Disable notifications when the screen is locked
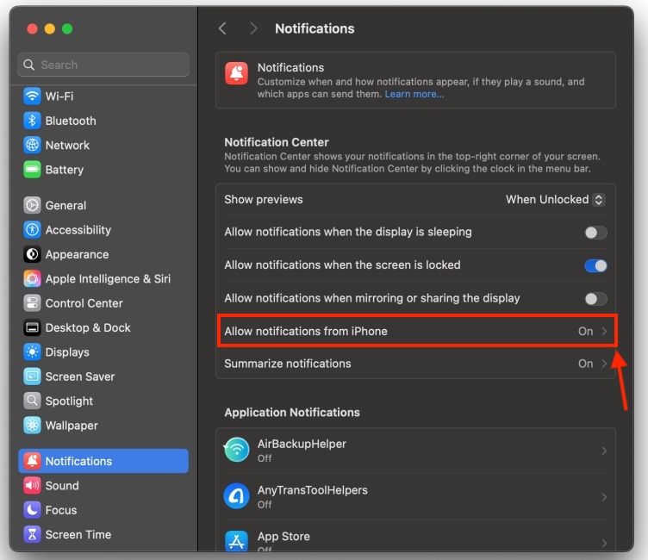Screen dimensions: 648x560 (x=595, y=265)
